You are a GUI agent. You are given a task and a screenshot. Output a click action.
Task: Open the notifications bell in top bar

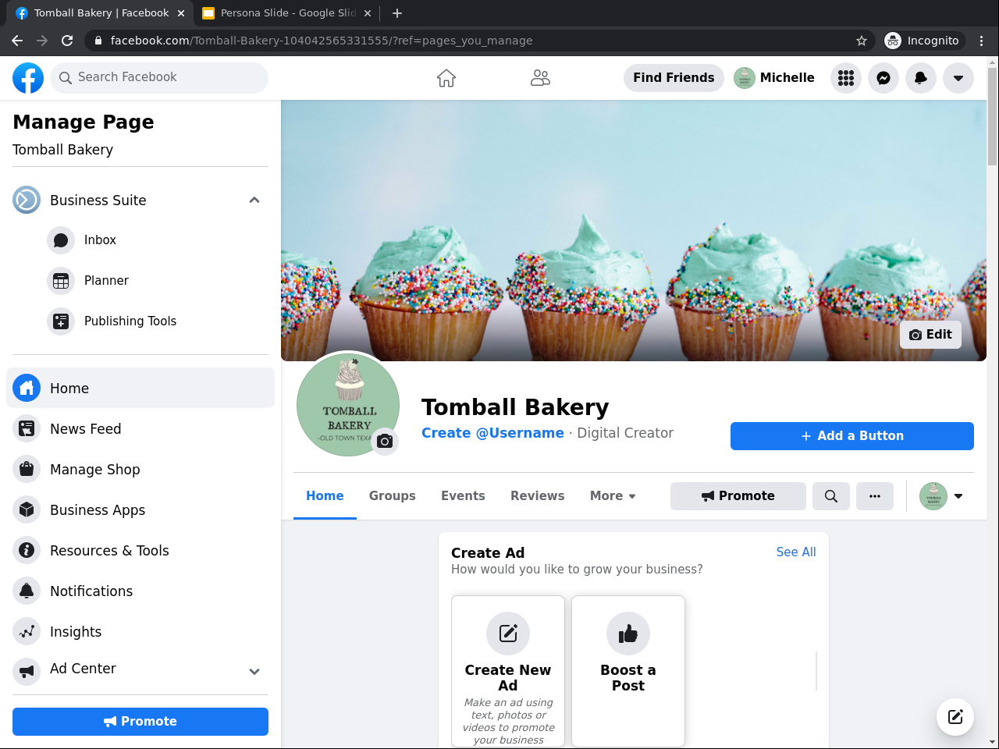pyautogui.click(x=921, y=78)
